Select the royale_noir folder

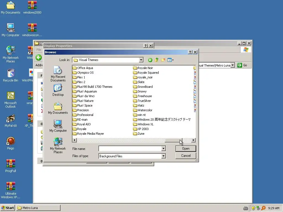pyautogui.click(x=143, y=77)
